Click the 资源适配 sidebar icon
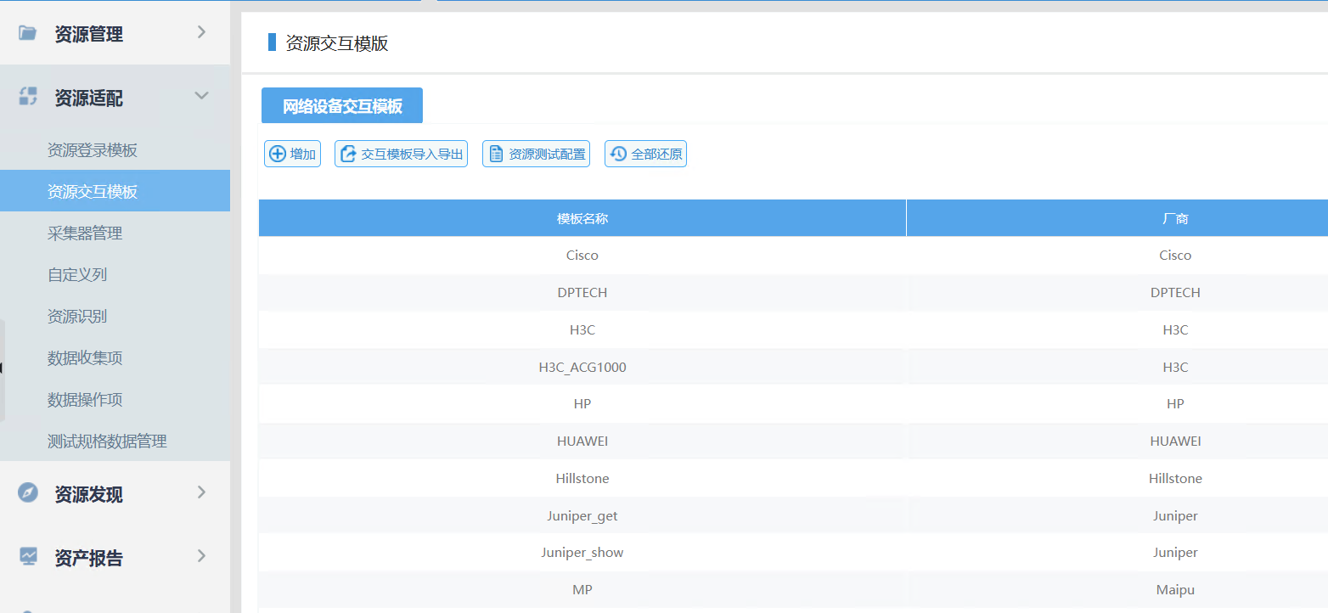1328x613 pixels. (x=28, y=97)
